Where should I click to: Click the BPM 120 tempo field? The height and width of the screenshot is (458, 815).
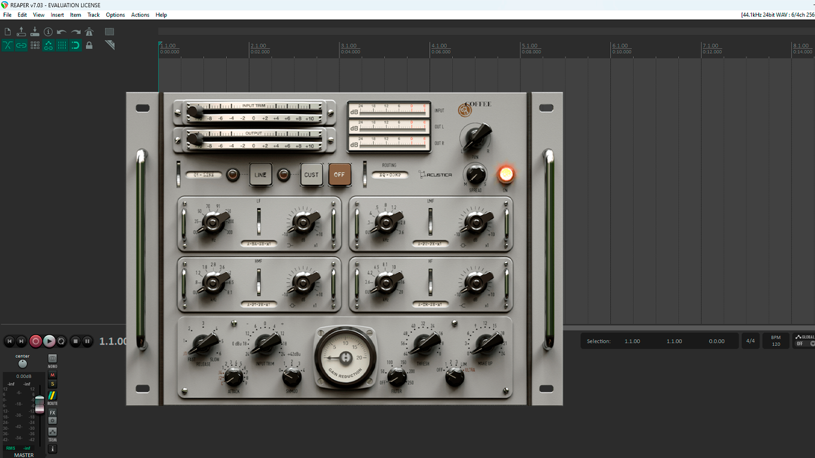point(776,341)
